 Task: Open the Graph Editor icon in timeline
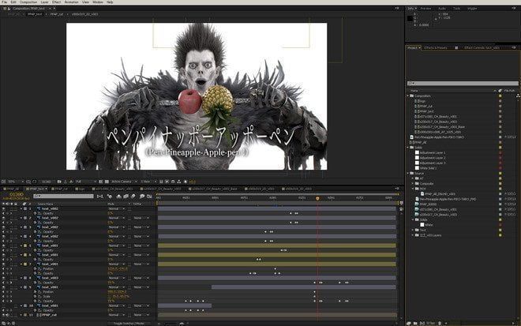[x=149, y=196]
